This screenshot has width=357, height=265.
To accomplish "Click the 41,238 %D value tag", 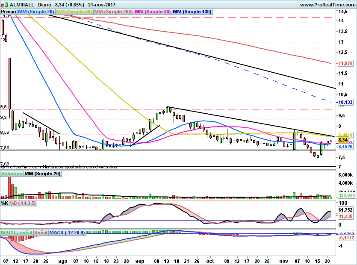I will (x=345, y=216).
